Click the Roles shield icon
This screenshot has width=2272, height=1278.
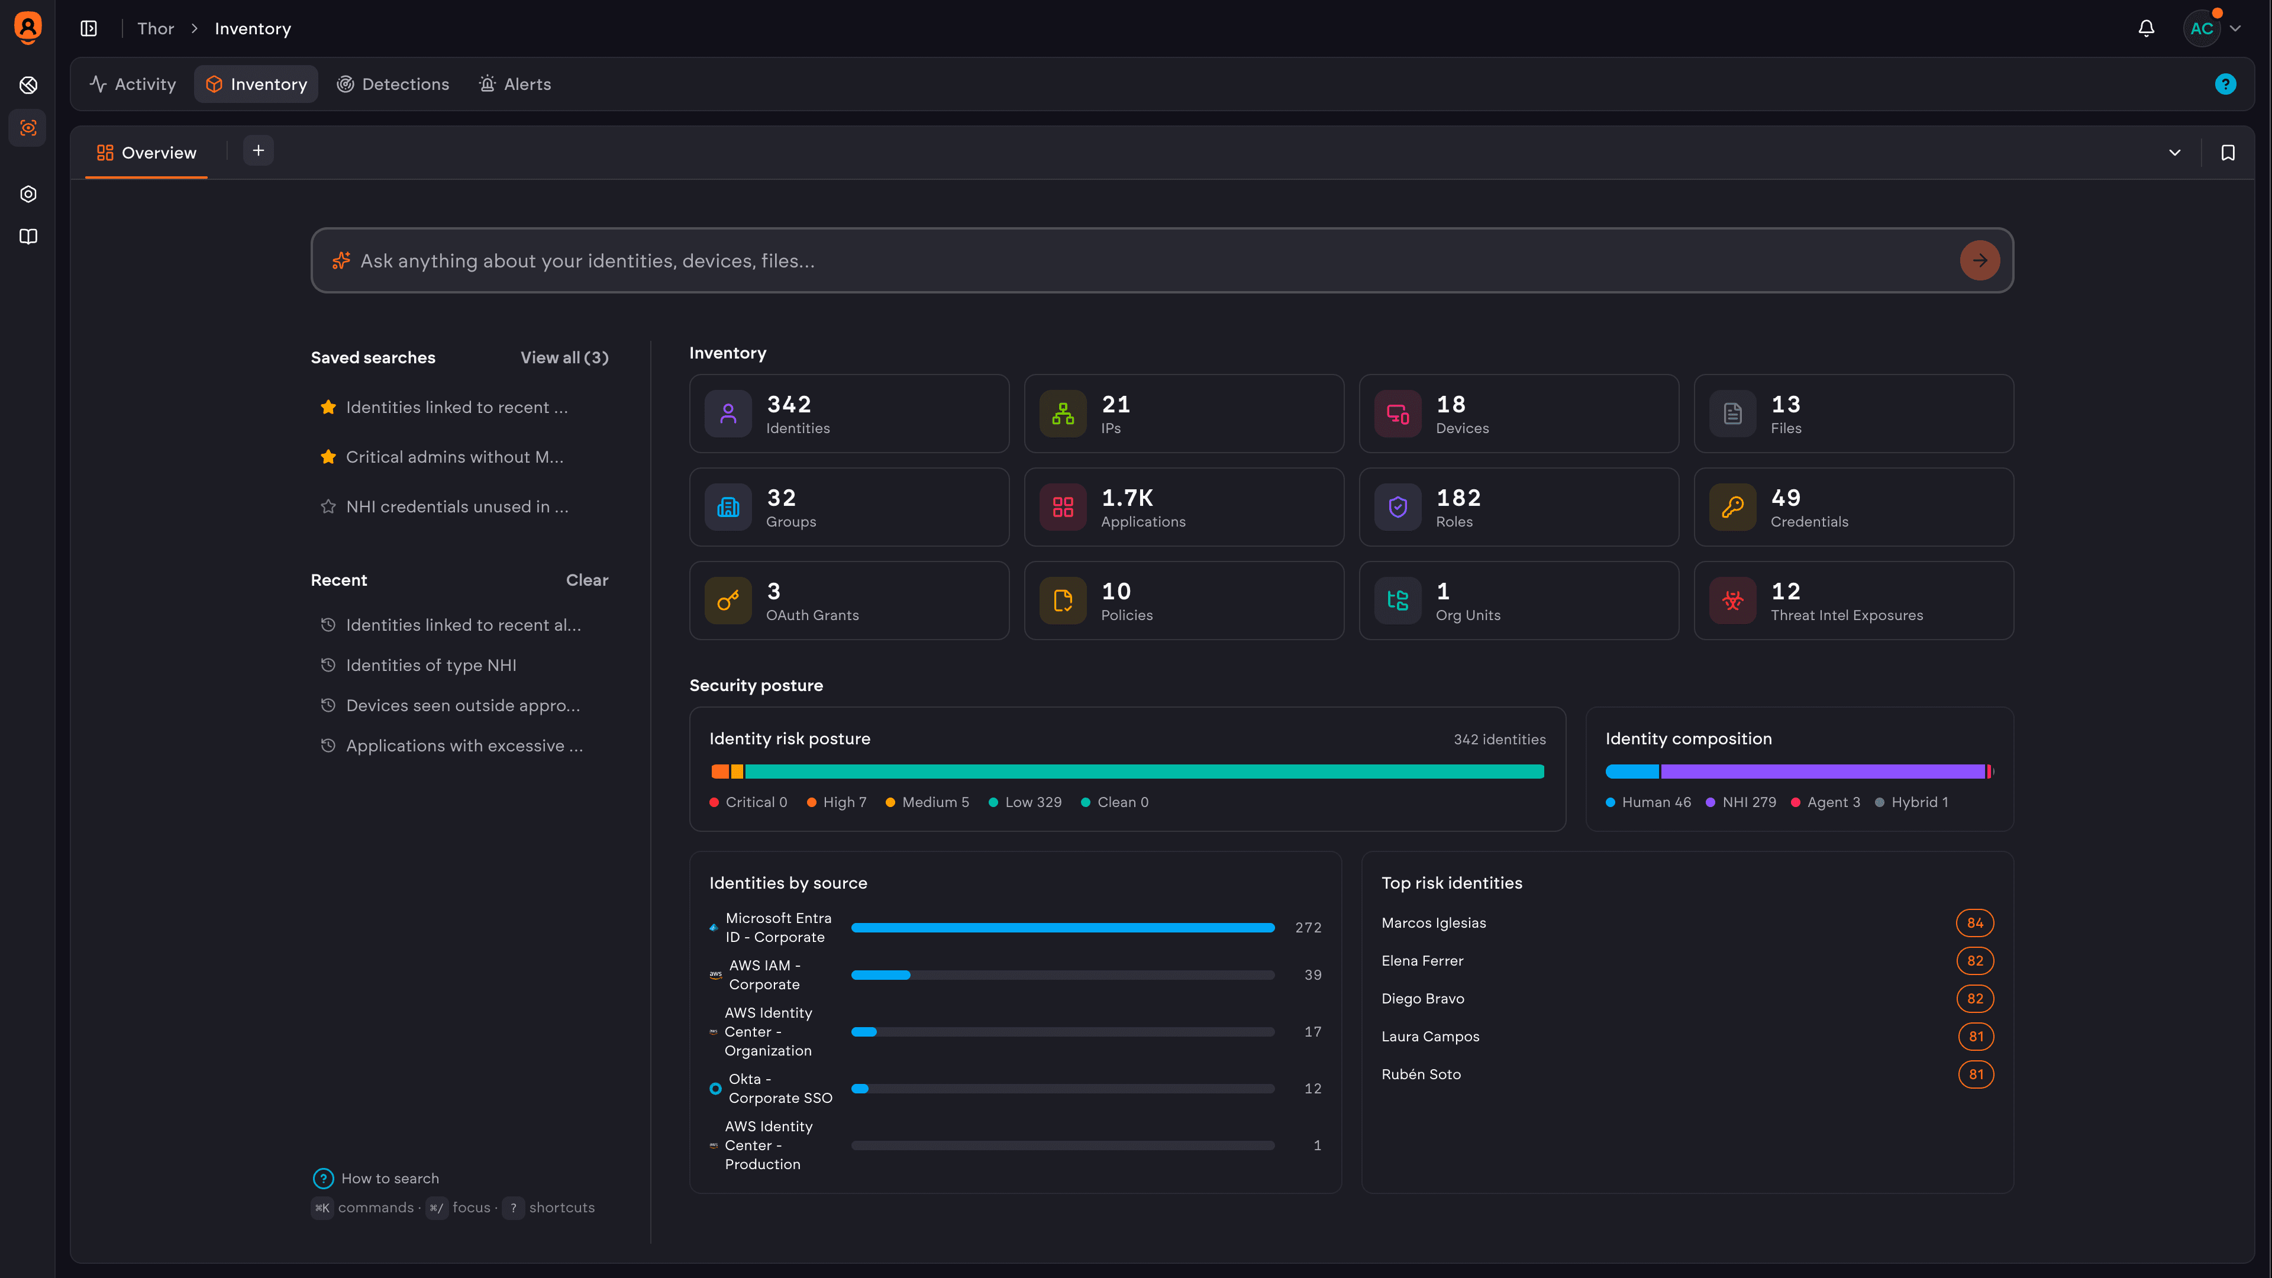click(1398, 507)
